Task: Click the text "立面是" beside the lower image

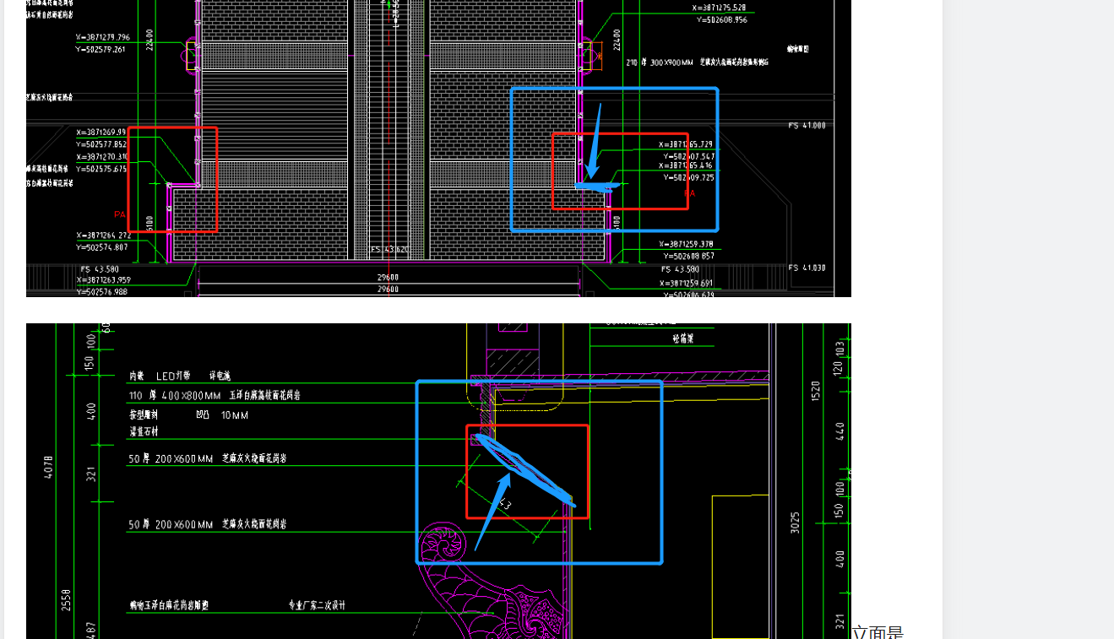Action: (878, 633)
